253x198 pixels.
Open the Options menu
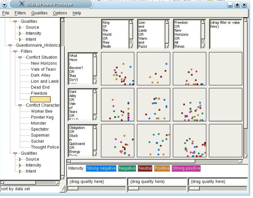[x=60, y=13]
